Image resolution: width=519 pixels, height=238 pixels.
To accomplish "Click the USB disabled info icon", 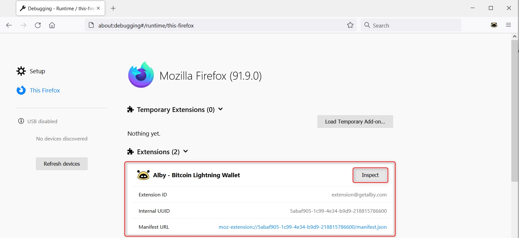I will click(21, 121).
